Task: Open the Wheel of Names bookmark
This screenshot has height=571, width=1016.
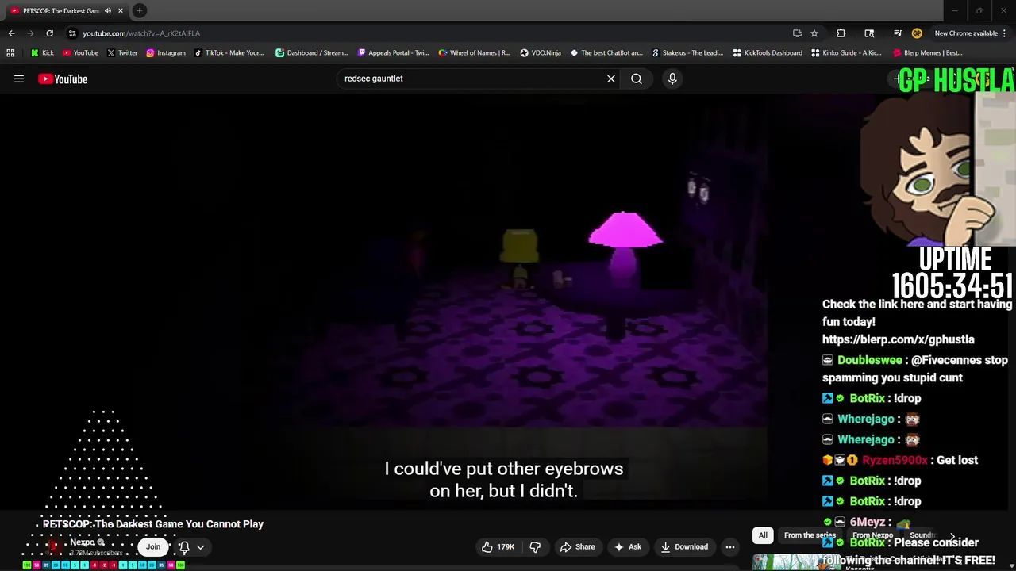Action: tap(474, 53)
